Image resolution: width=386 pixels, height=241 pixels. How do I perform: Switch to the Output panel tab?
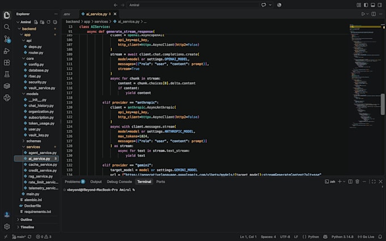96,181
